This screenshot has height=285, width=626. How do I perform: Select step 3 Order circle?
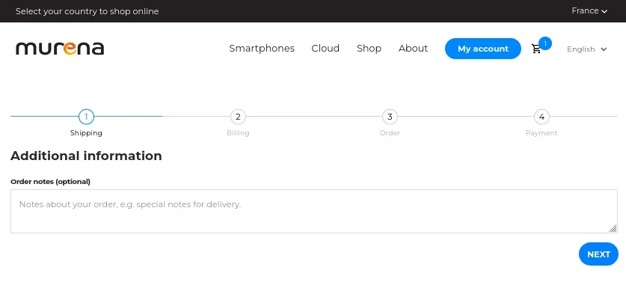pos(390,117)
